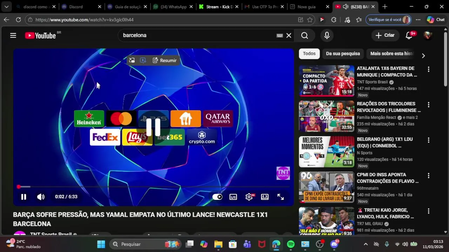
Task: Pause the video with the player pause button
Action: tap(24, 197)
